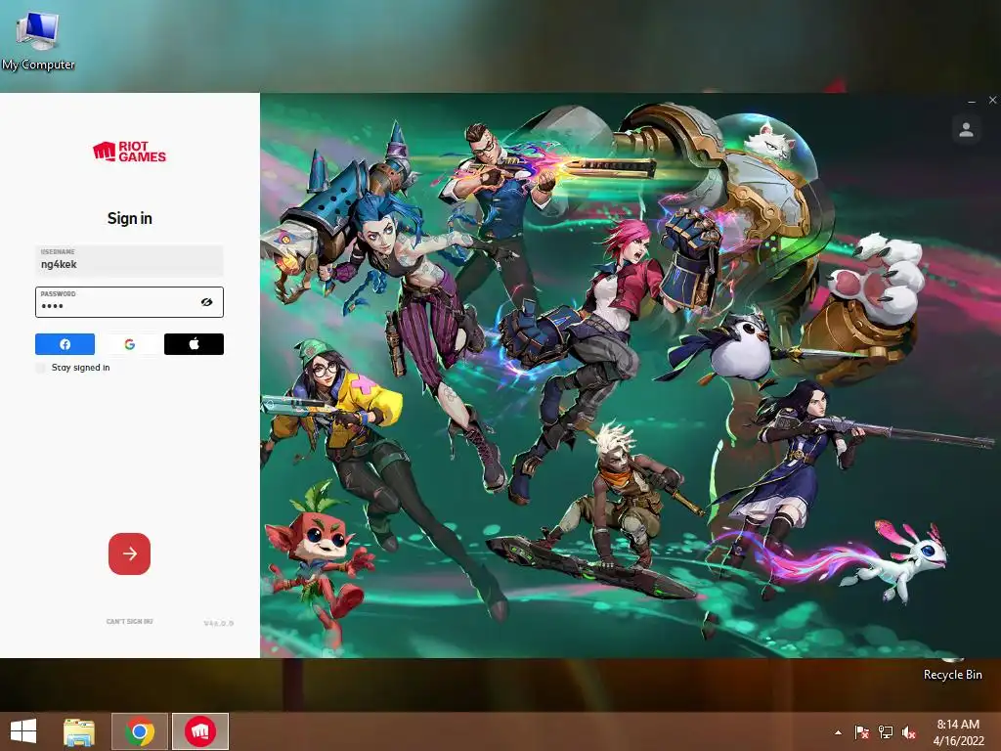Sign in with Apple button
Viewport: 1001px width, 751px height.
pyautogui.click(x=195, y=344)
